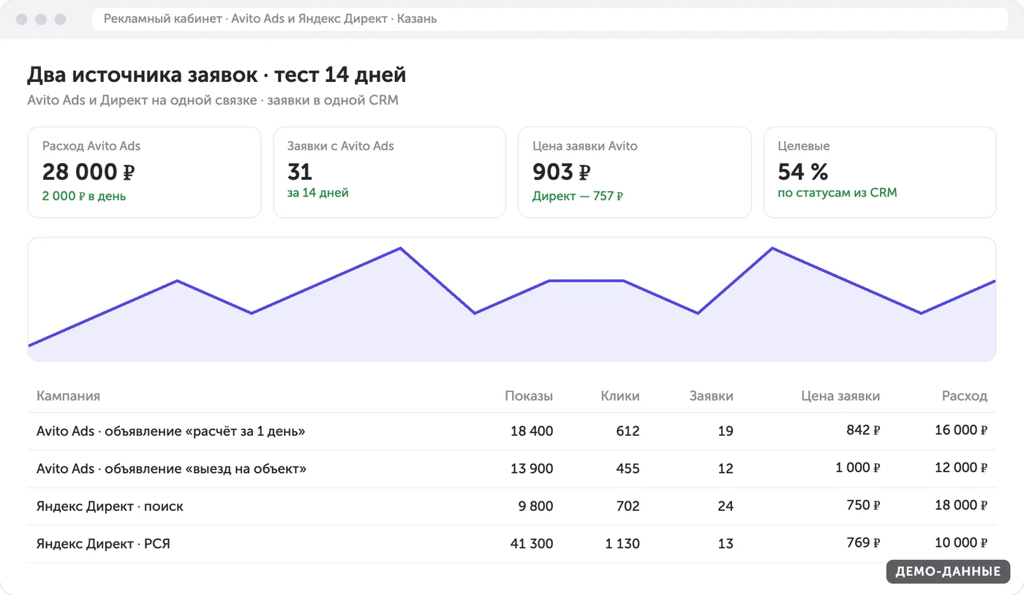The width and height of the screenshot is (1024, 595).
Task: Click the Кампания column header
Action: pos(68,396)
